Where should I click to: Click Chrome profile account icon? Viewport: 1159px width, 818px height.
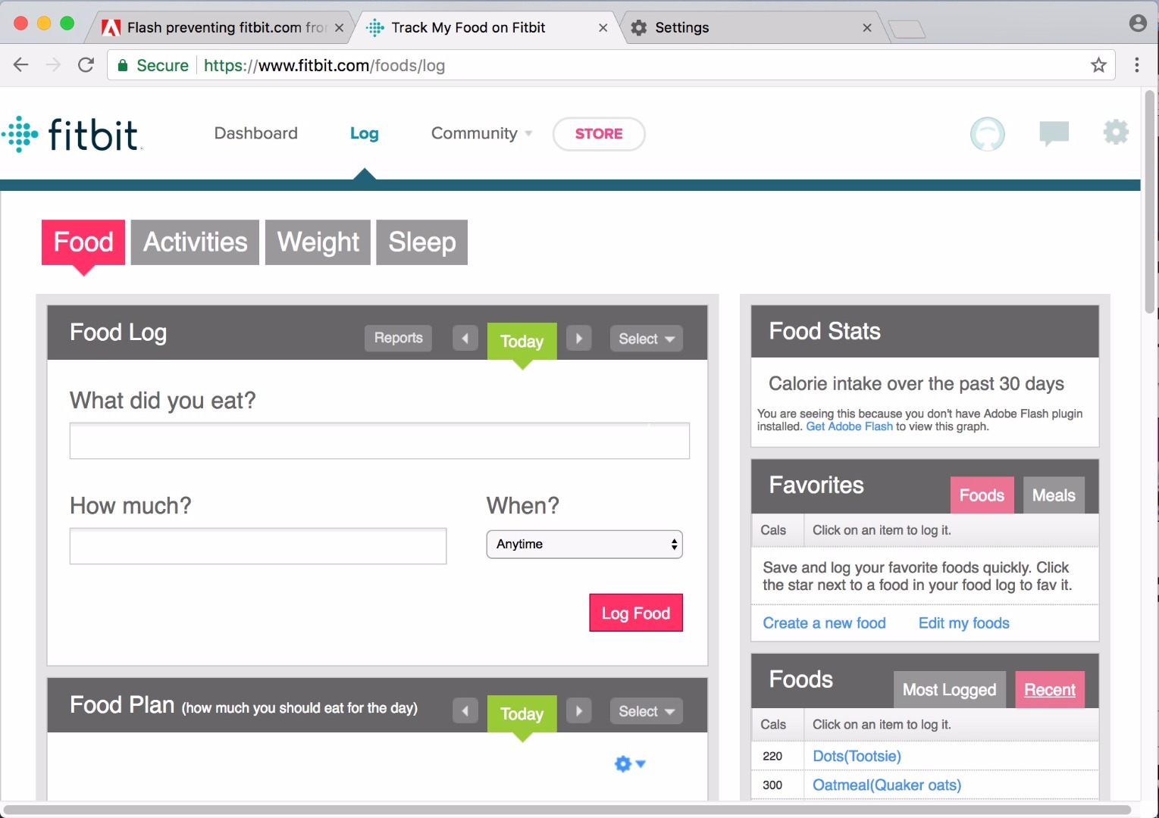click(1137, 23)
